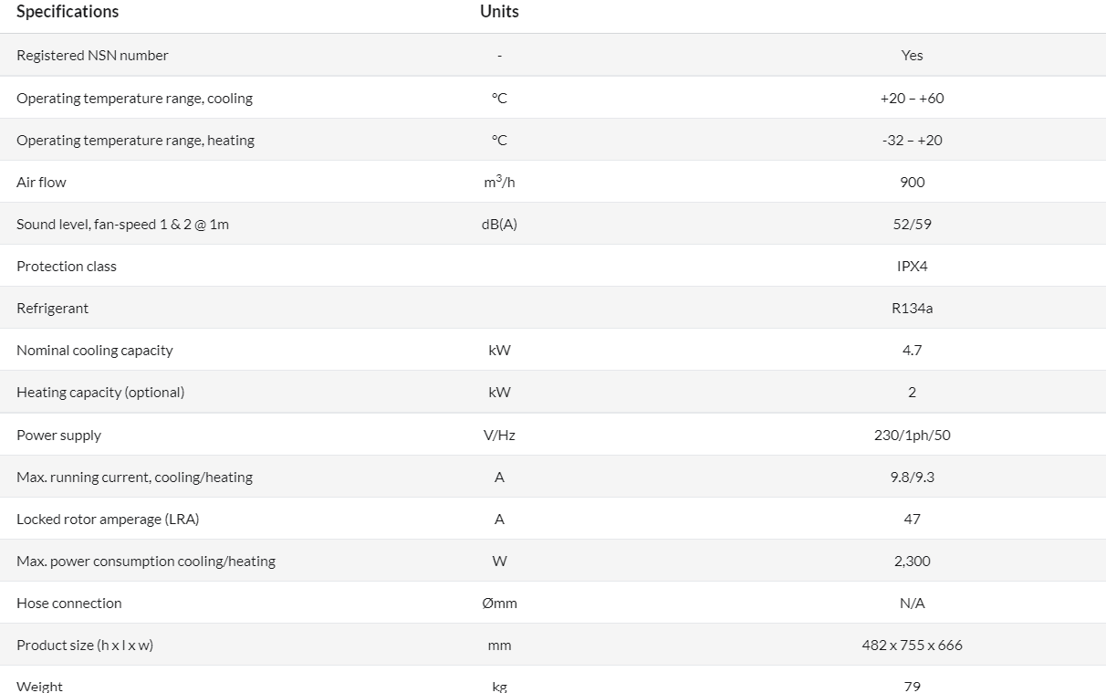The height and width of the screenshot is (693, 1106).
Task: Click the Weight row label
Action: (39, 686)
